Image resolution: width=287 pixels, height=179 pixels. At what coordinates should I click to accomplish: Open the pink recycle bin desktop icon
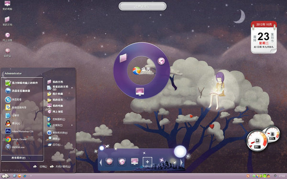pyautogui.click(x=8, y=53)
